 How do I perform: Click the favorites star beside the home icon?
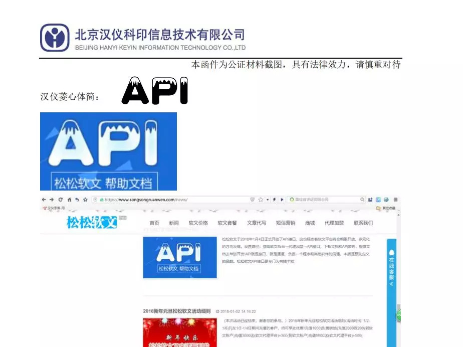[x=85, y=200]
